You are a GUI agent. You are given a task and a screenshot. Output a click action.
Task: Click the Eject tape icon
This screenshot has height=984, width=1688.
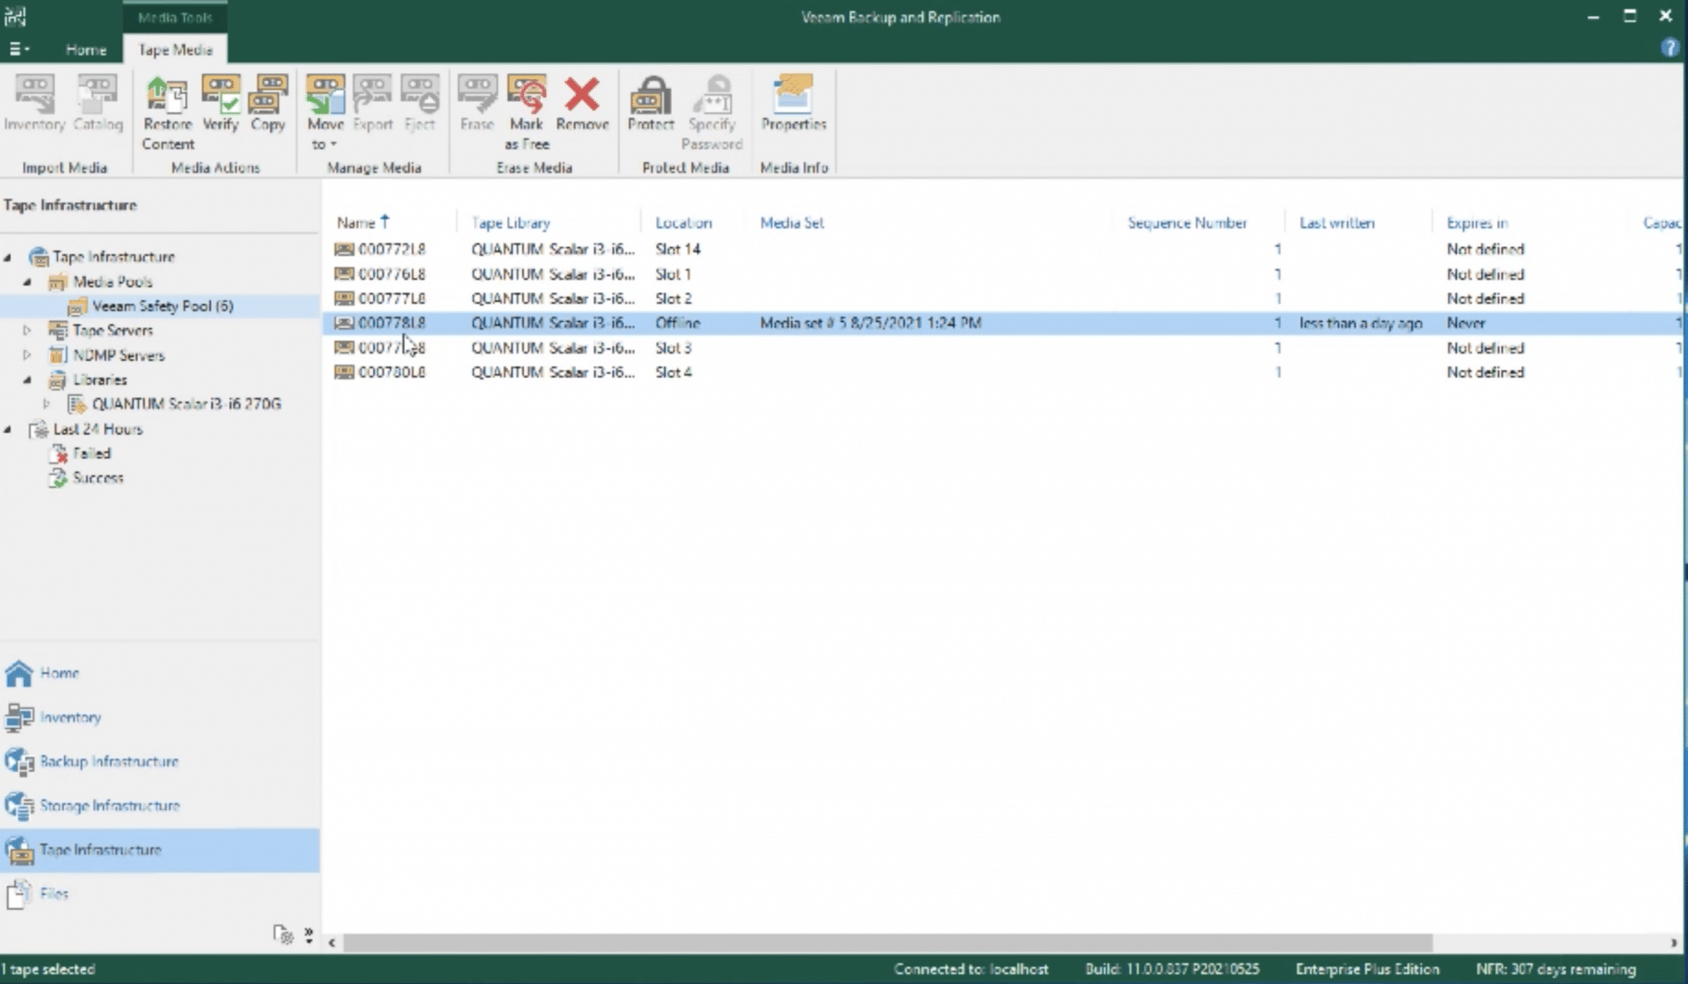(x=419, y=104)
